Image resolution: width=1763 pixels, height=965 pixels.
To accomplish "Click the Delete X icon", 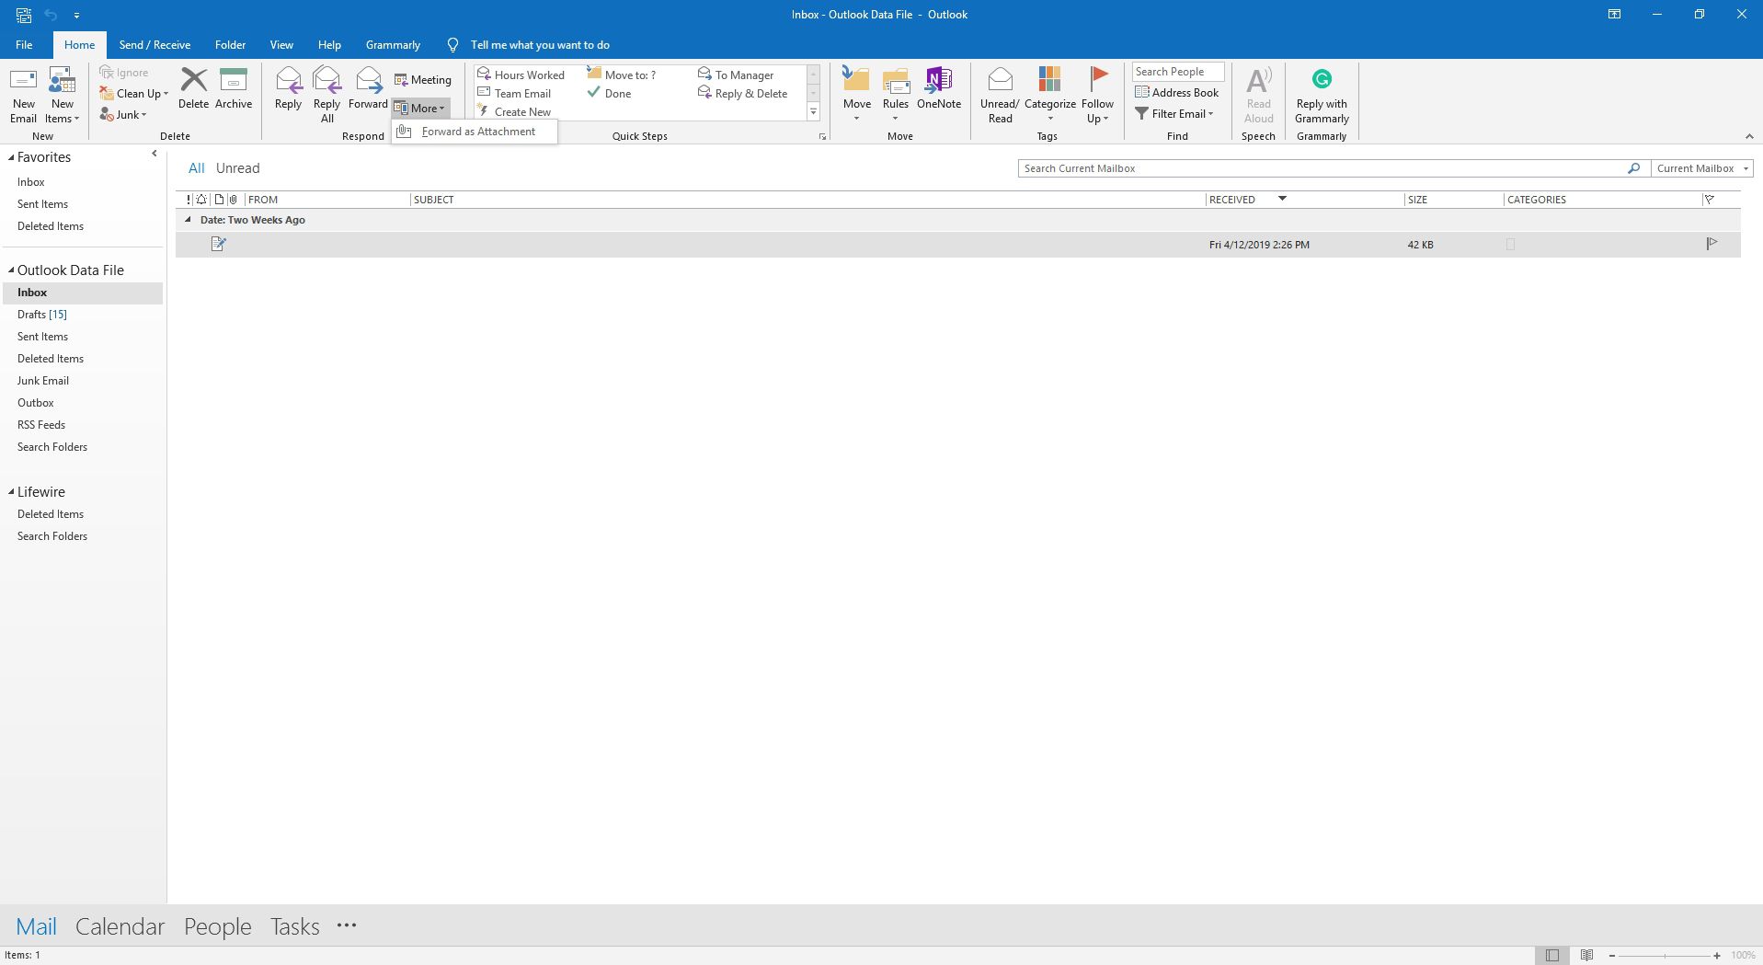I will point(193,88).
